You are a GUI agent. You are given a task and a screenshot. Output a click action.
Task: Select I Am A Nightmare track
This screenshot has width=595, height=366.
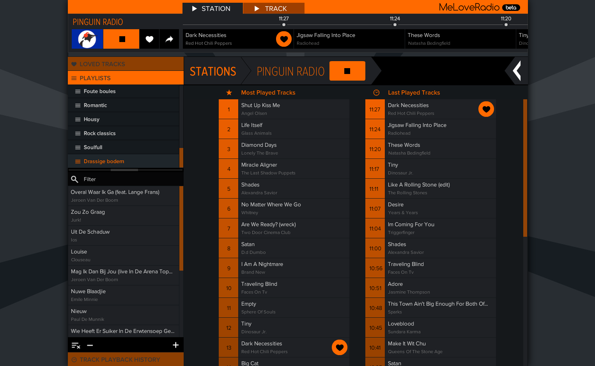[284, 268]
